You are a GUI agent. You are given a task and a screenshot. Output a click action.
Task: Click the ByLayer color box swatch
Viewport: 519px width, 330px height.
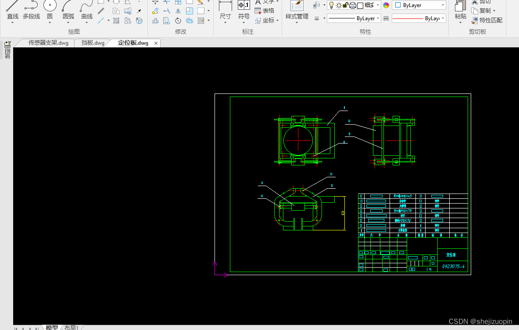pyautogui.click(x=398, y=5)
